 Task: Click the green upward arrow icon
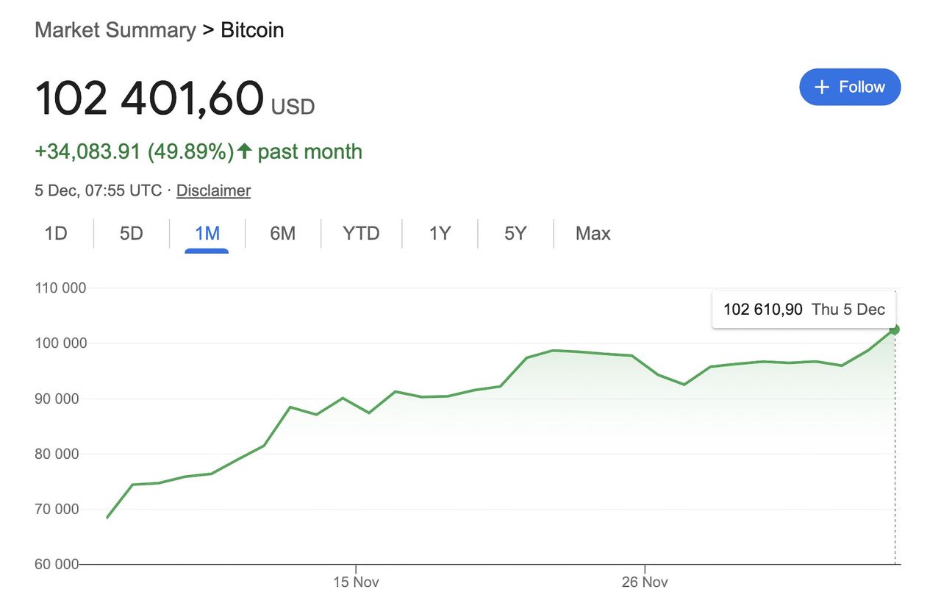coord(245,152)
